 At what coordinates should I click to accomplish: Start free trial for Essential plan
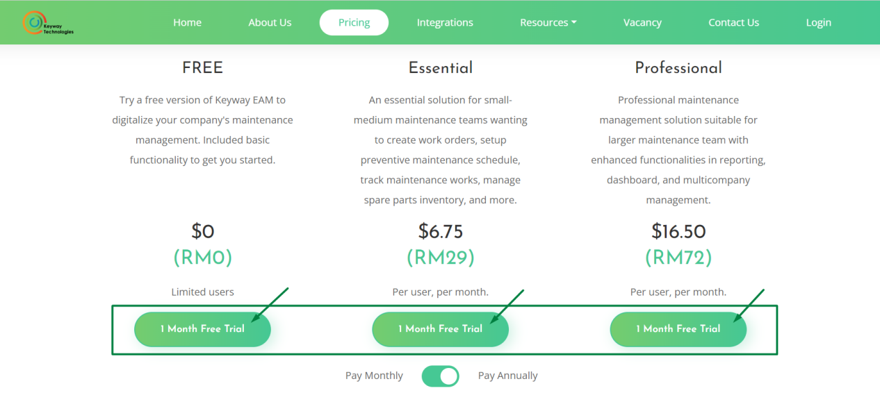click(x=440, y=329)
